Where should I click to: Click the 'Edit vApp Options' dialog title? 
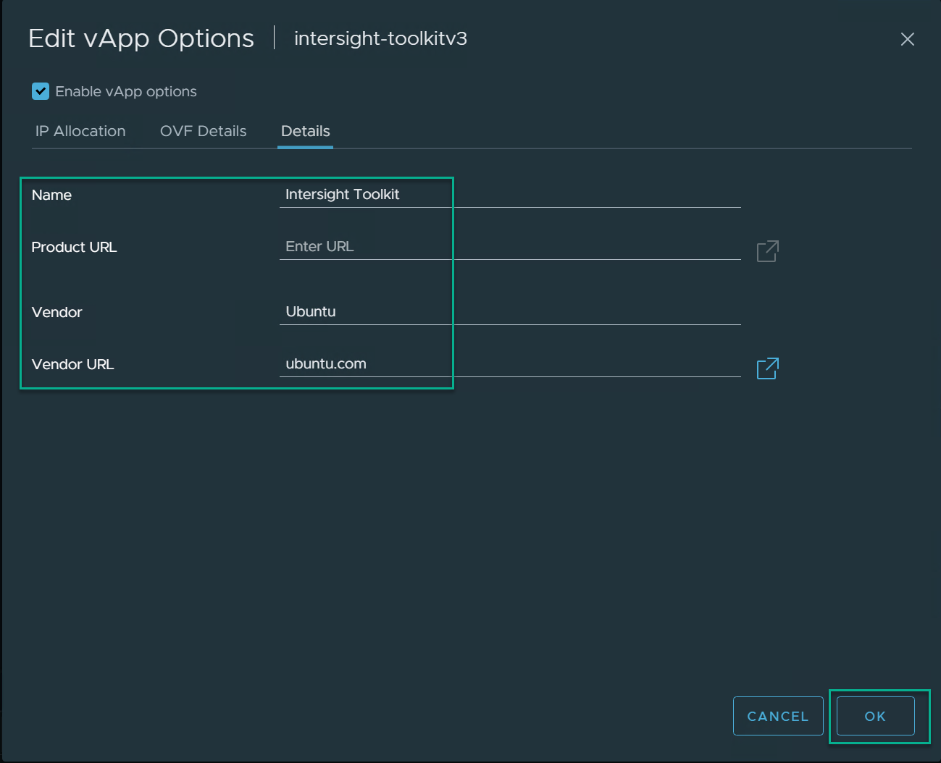tap(141, 38)
